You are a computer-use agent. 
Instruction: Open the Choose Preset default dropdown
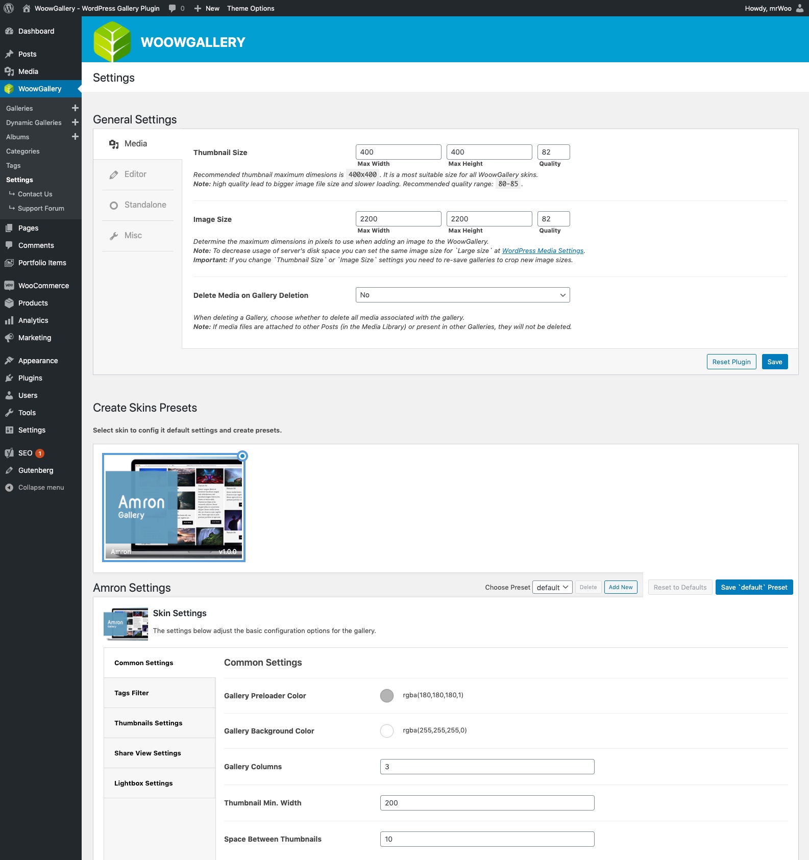(552, 588)
